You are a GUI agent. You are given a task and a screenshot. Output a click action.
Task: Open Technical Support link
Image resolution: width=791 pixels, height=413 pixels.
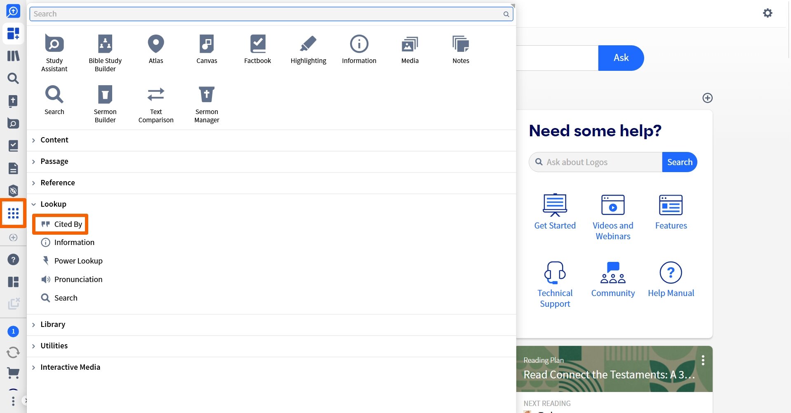[555, 285]
